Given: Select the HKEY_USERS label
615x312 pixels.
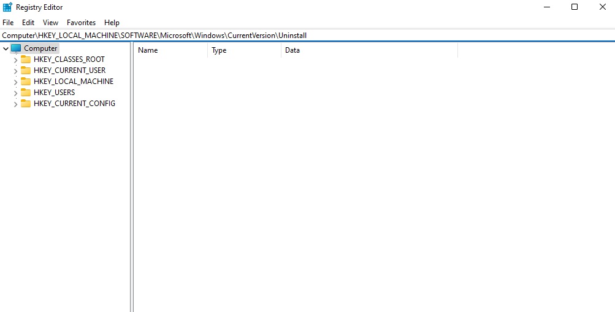Looking at the screenshot, I should pyautogui.click(x=54, y=92).
